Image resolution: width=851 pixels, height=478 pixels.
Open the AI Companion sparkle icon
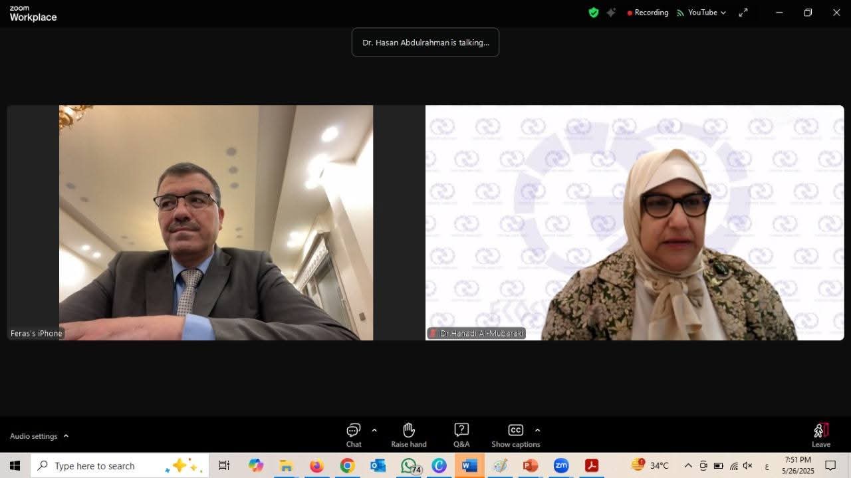tap(611, 13)
